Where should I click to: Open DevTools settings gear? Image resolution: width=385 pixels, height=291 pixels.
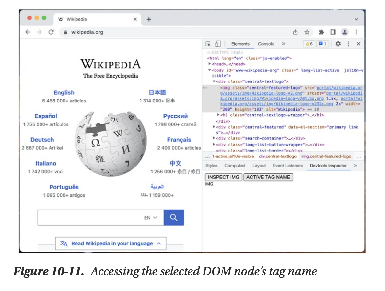(x=338, y=44)
